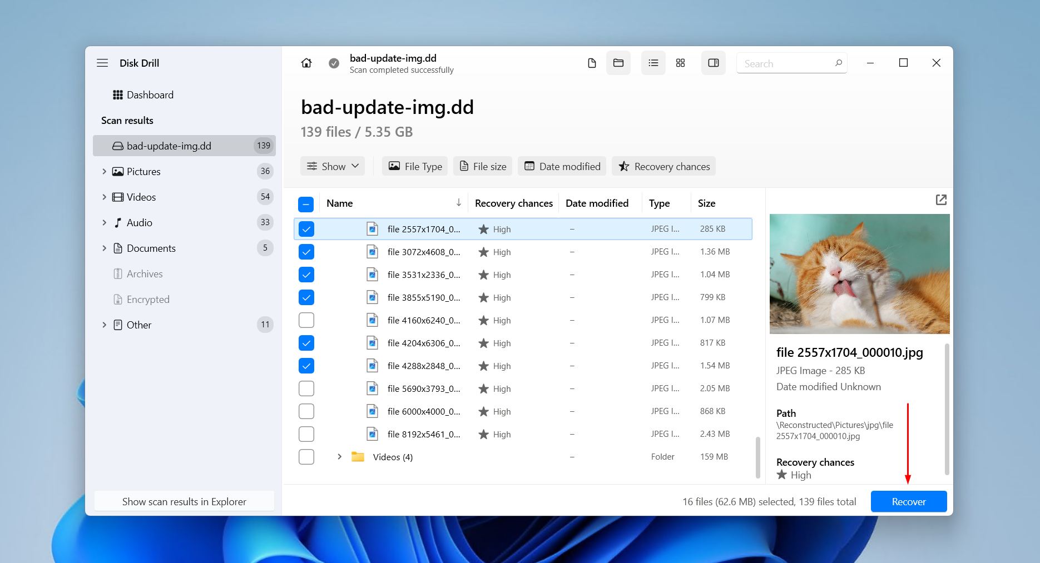Open preview in external window icon
This screenshot has width=1040, height=563.
coord(941,200)
